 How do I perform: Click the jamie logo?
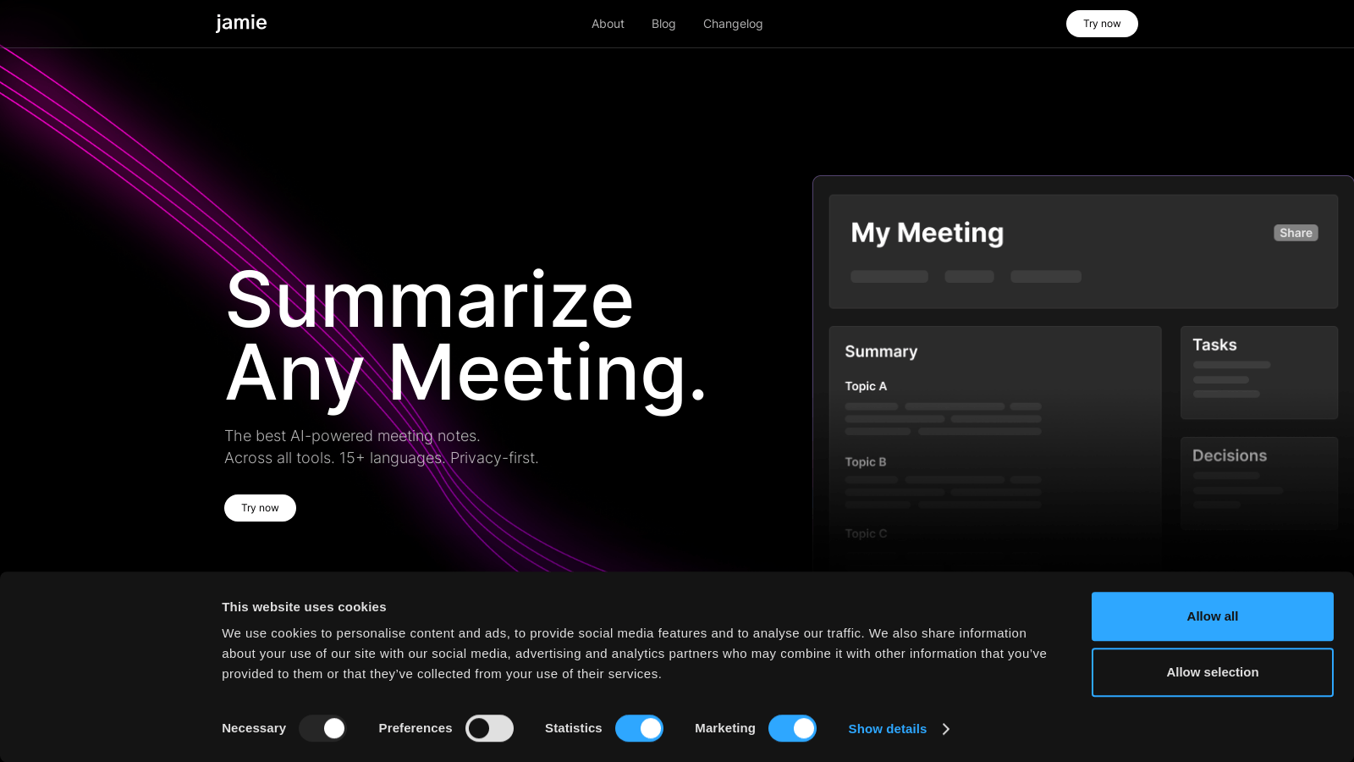(241, 23)
